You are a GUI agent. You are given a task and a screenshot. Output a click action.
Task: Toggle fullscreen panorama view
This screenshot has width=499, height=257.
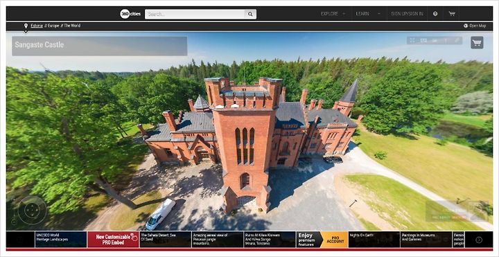point(412,40)
